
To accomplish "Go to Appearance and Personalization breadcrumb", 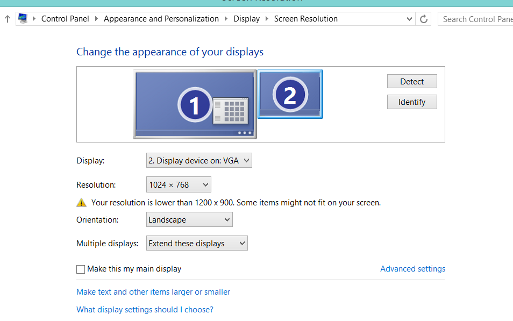I will tap(161, 19).
